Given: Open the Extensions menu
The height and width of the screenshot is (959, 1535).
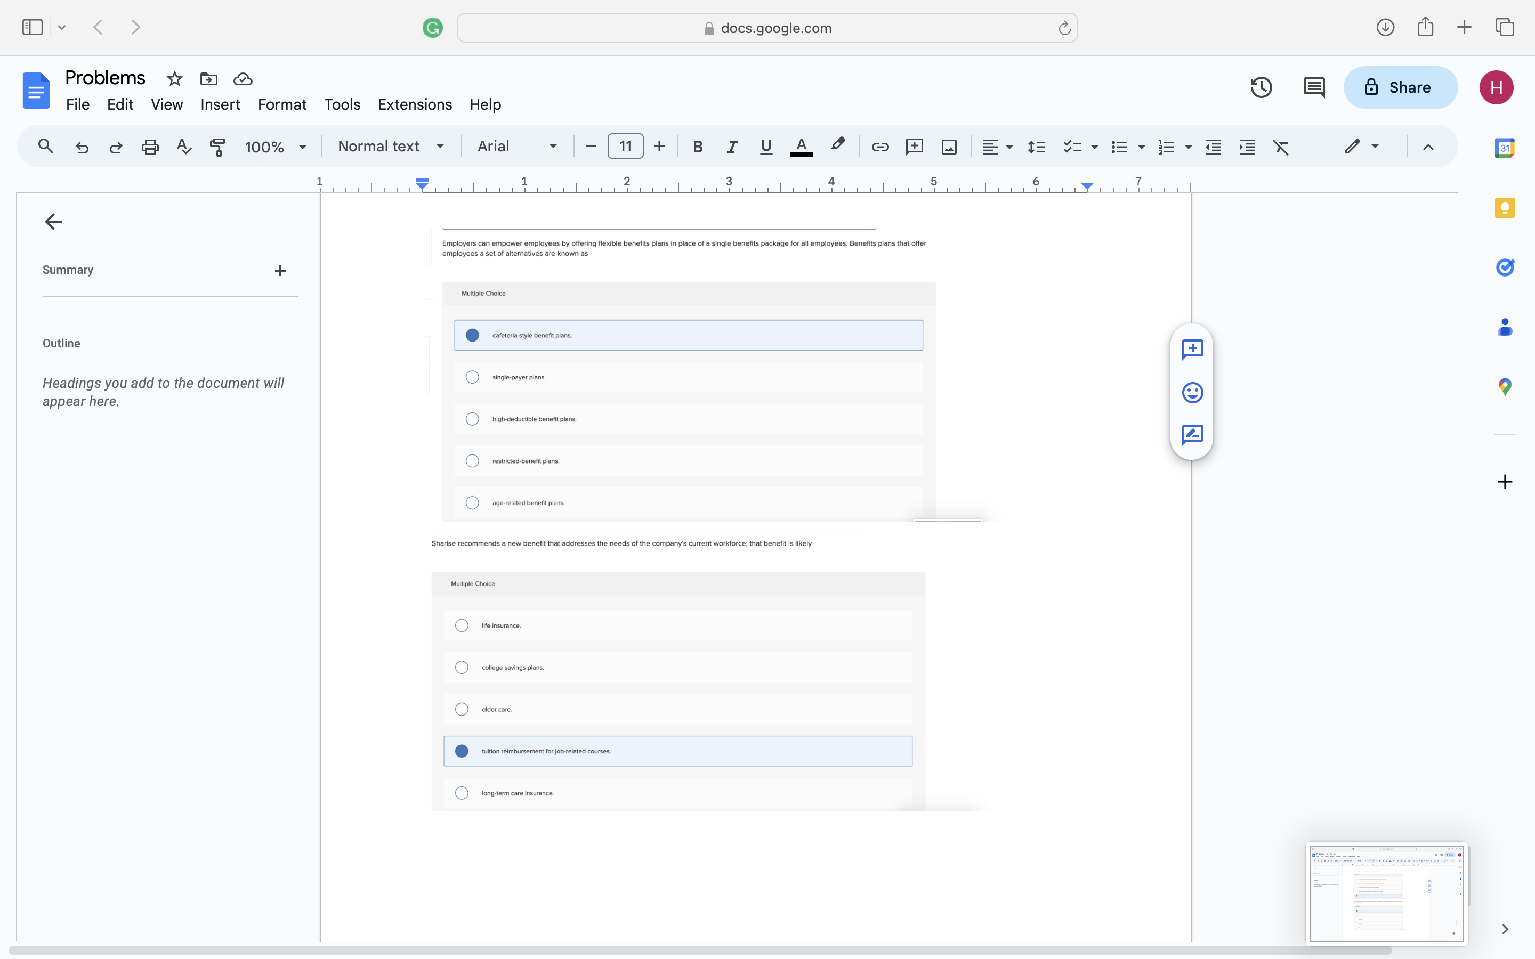Looking at the screenshot, I should pyautogui.click(x=414, y=104).
